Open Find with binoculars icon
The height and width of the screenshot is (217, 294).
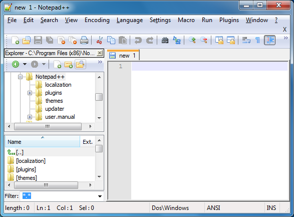point(165,40)
